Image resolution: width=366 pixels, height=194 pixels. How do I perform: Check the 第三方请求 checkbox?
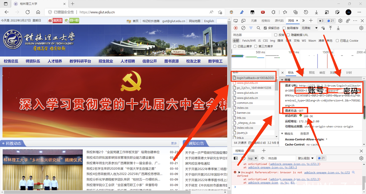coord(255,46)
